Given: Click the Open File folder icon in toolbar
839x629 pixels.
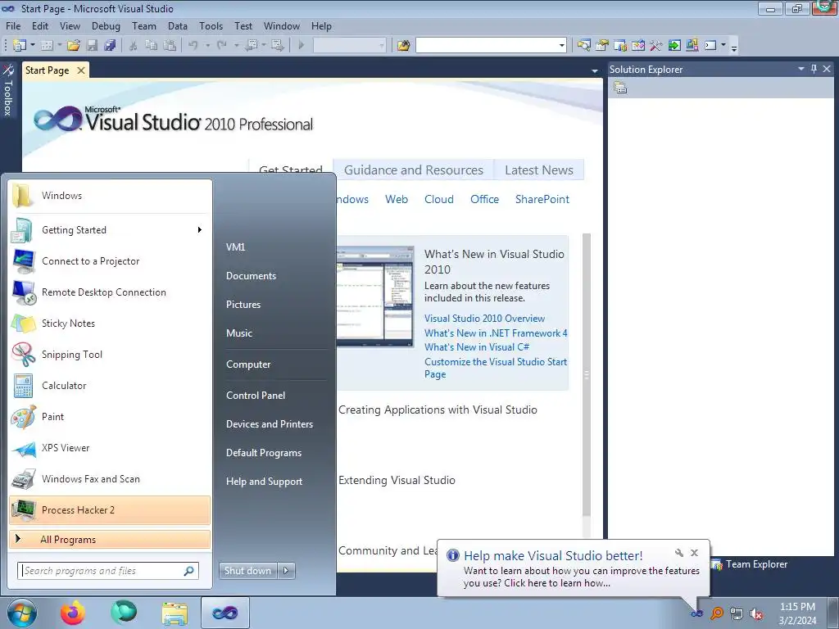Looking at the screenshot, I should point(74,46).
